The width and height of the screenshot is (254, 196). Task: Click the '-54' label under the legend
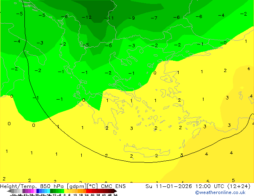[13, 195]
